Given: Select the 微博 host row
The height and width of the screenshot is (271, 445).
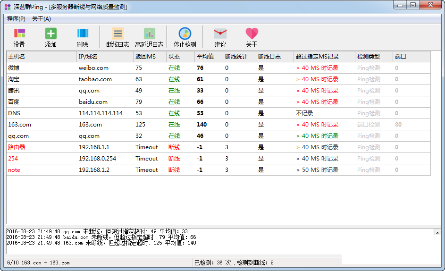Looking at the screenshot, I should 218,68.
